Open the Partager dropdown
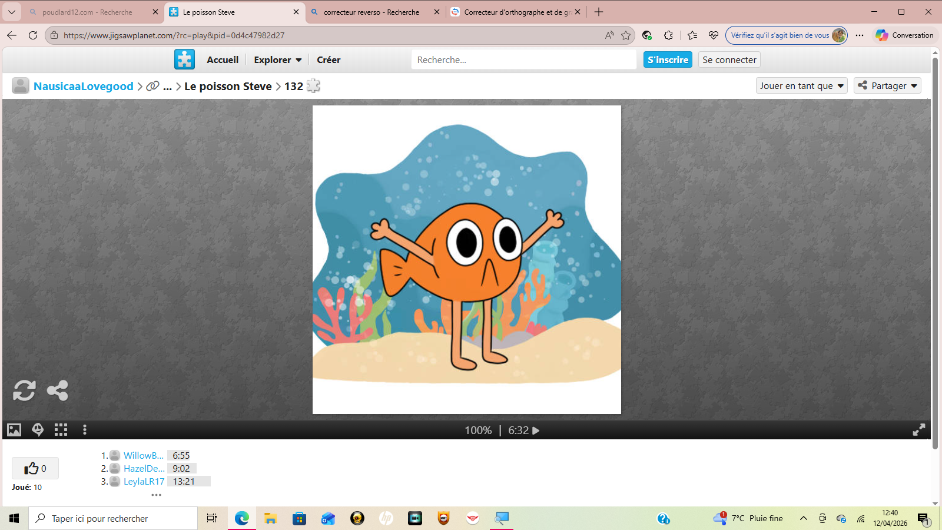Screen dimensions: 942x530 pyautogui.click(x=887, y=86)
